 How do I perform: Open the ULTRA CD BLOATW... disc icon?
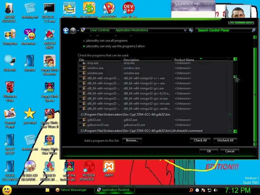pyautogui.click(x=30, y=171)
